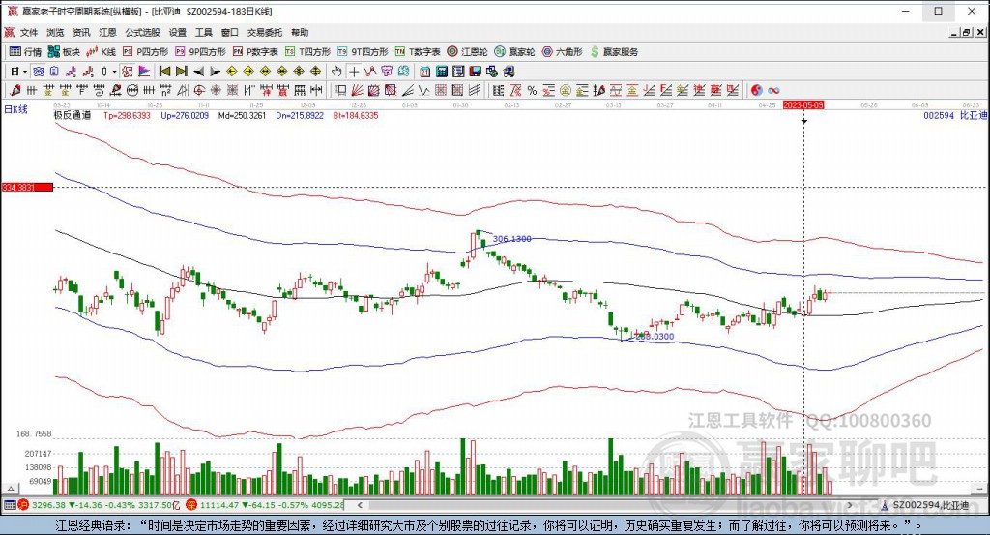Click the three parallel lines tool
990x535 pixels.
474,90
